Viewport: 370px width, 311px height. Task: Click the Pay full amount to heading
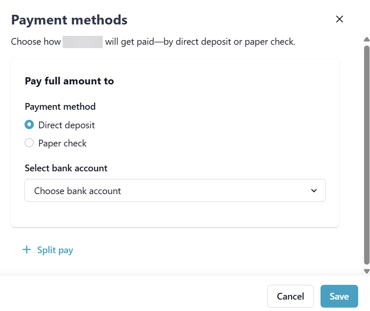click(69, 81)
